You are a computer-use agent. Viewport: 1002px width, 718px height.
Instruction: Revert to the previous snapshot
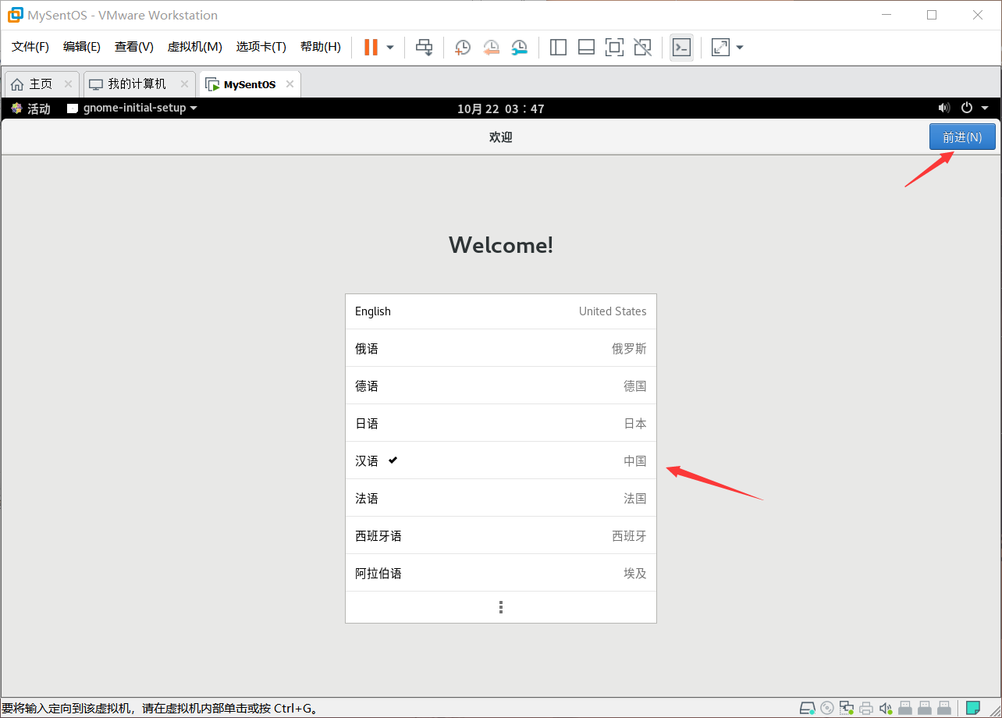[491, 48]
